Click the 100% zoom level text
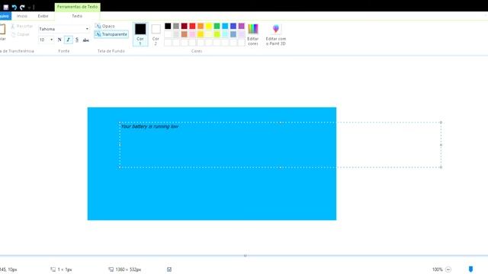 tap(437, 269)
